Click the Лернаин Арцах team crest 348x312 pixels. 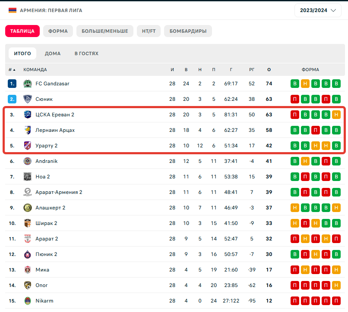click(x=28, y=130)
